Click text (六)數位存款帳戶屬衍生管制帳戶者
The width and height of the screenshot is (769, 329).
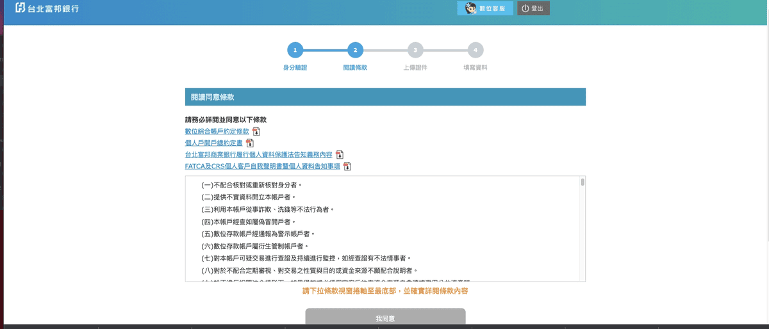[x=255, y=246]
